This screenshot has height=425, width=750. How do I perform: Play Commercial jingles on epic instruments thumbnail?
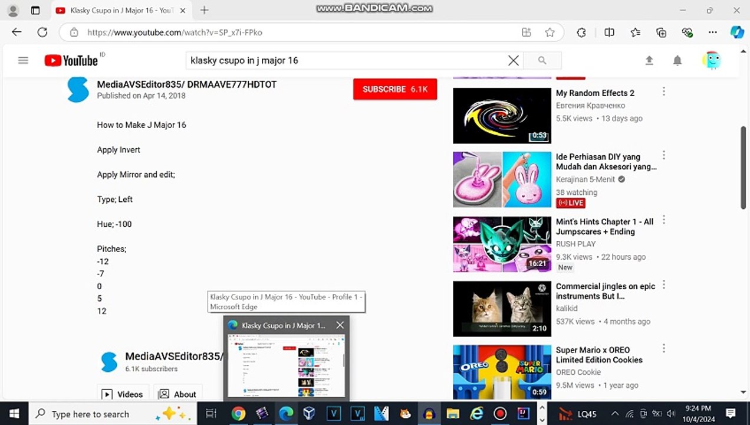502,309
